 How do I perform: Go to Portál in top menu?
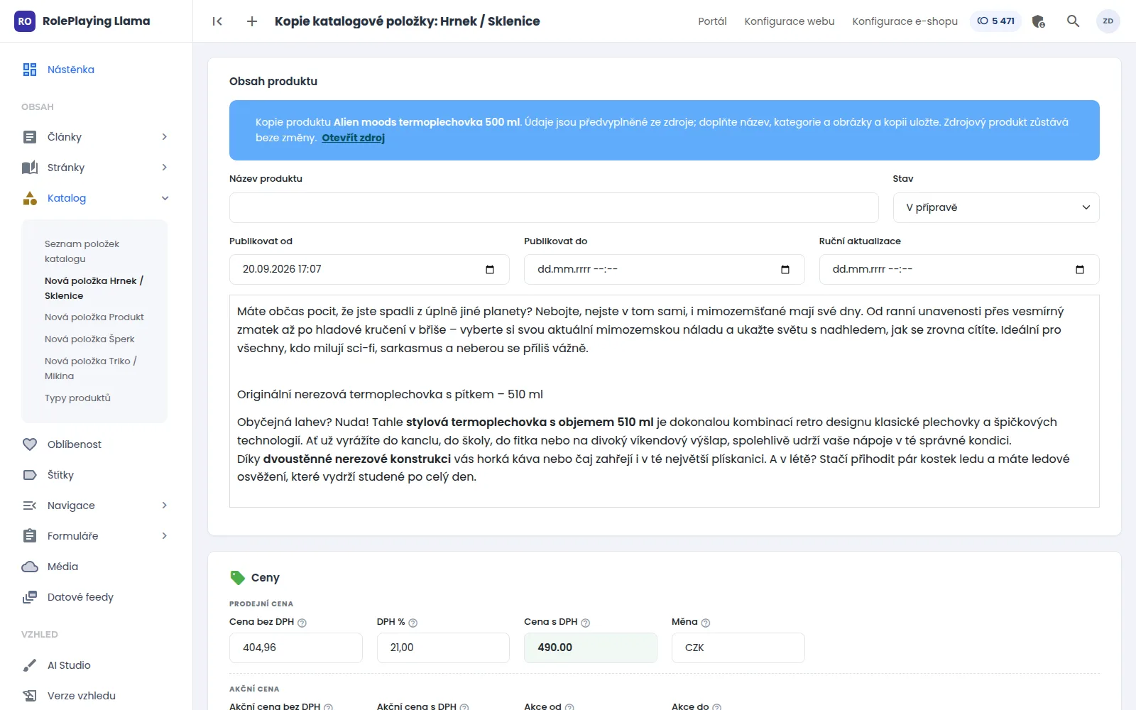tap(712, 21)
